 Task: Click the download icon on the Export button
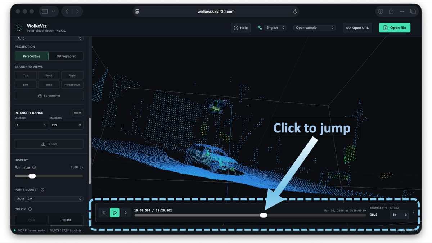pyautogui.click(x=44, y=144)
